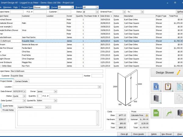Click the Quantity field in Project Details
The image size is (183, 137).
(39, 96)
